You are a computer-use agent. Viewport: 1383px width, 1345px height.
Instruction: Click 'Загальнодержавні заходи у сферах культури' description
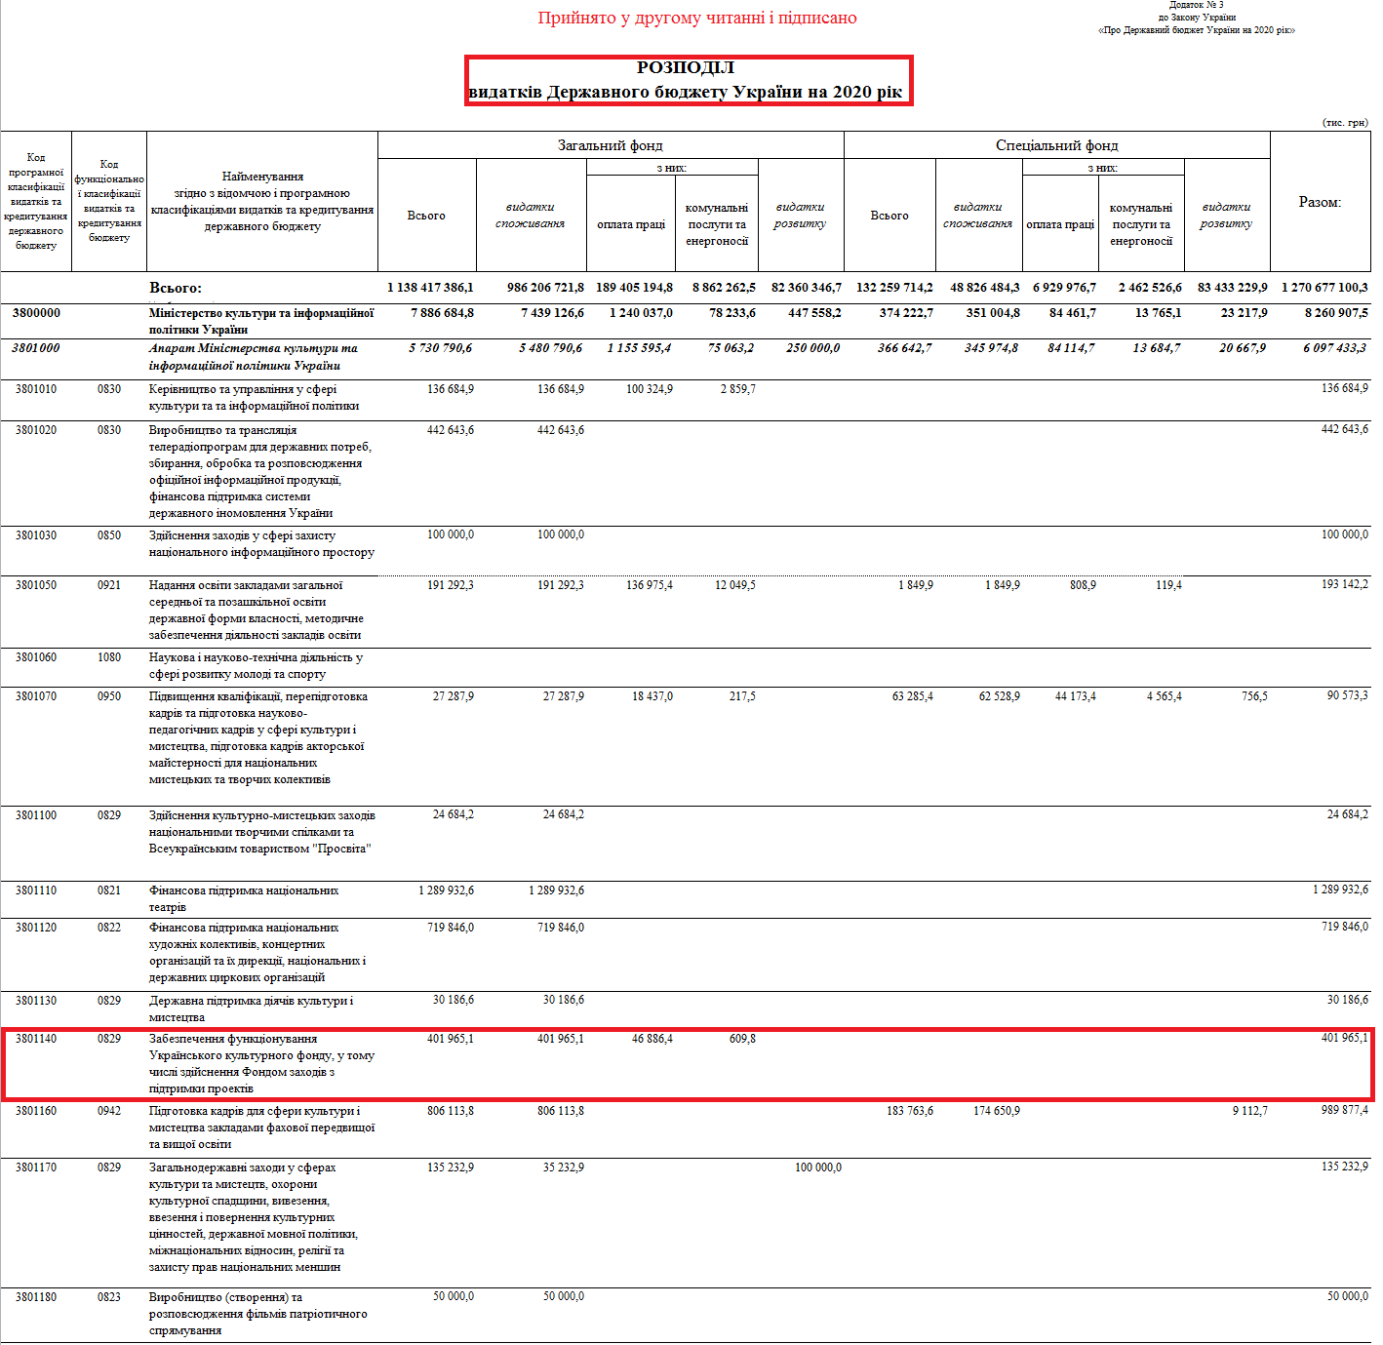point(254,1217)
